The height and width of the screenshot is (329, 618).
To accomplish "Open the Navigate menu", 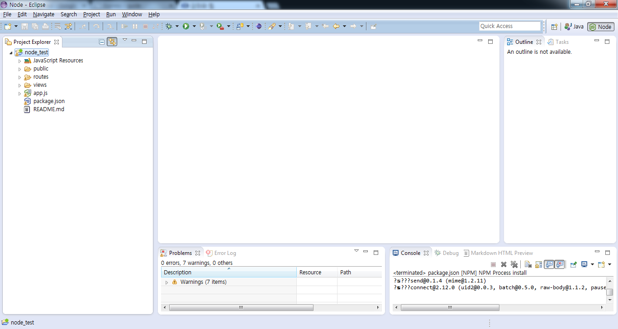I will (43, 14).
